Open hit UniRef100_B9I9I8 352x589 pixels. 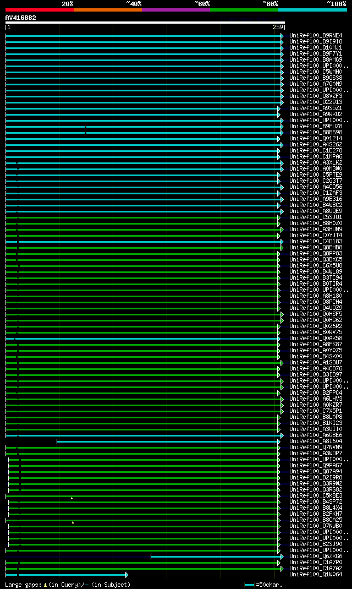point(316,42)
